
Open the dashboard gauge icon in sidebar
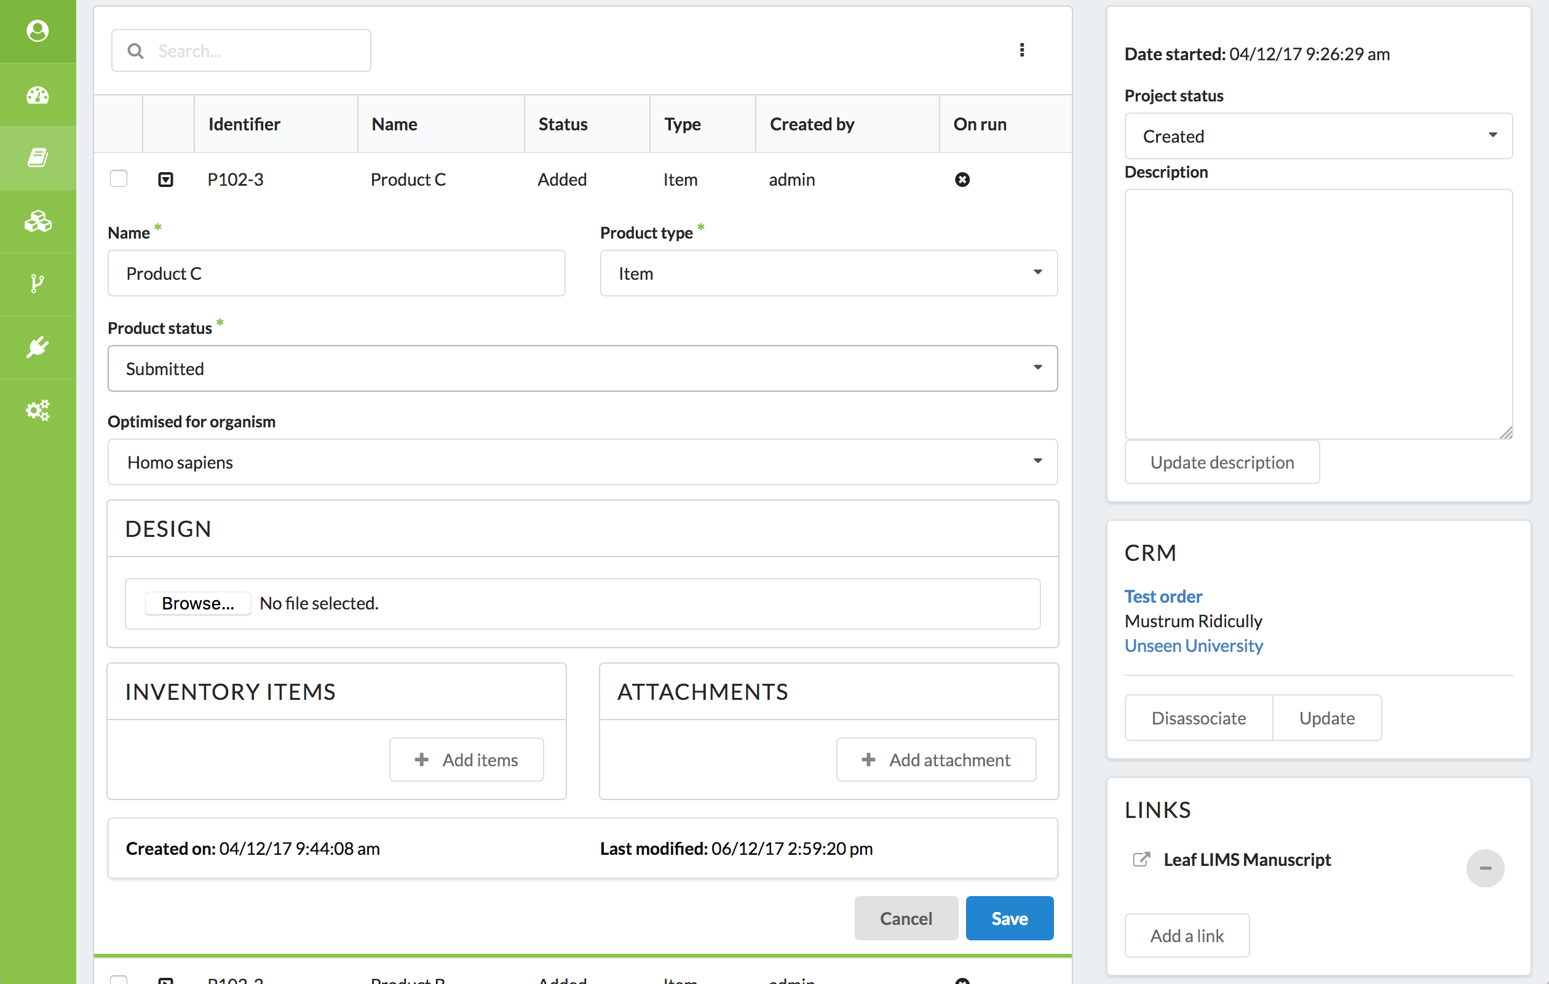pos(38,95)
